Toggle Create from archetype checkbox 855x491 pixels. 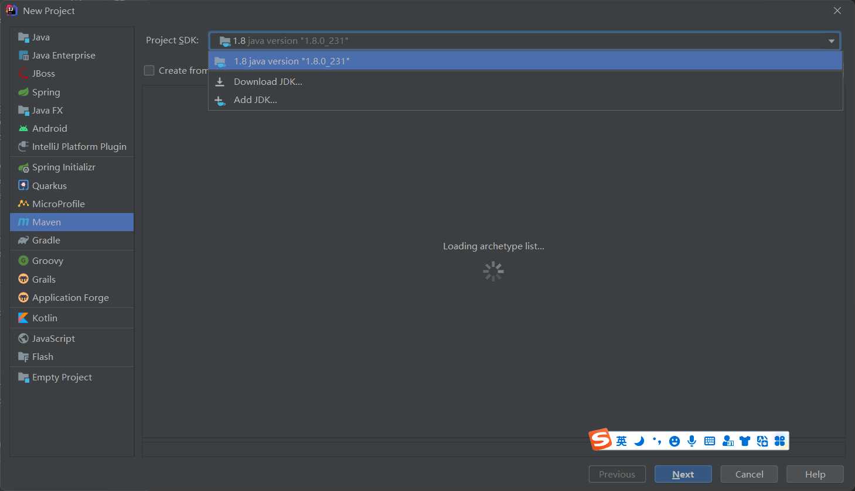pos(149,70)
